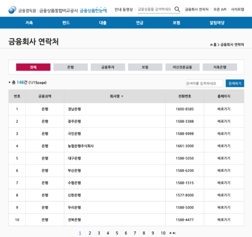Viewport: 252px width, 237px height.
Task: Open the 사이트맵 link
Action: 238,9
